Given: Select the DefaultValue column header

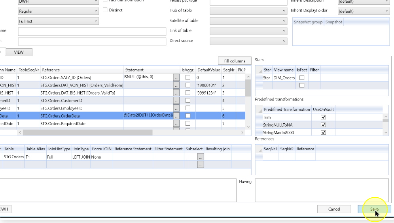Looking at the screenshot, I should point(208,70).
